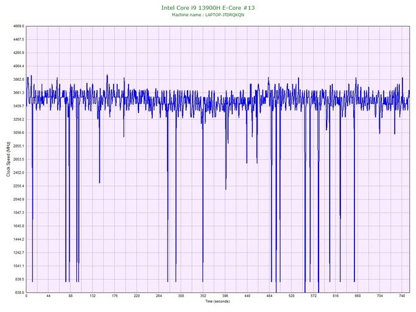Click the y-axis value 2855.1
The height and width of the screenshot is (312, 416).
pos(18,146)
